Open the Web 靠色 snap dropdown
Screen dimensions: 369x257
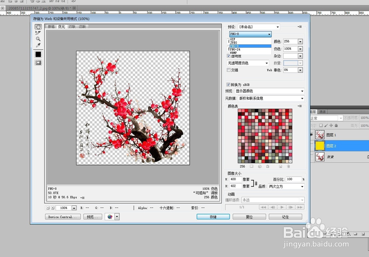pyautogui.click(x=300, y=70)
